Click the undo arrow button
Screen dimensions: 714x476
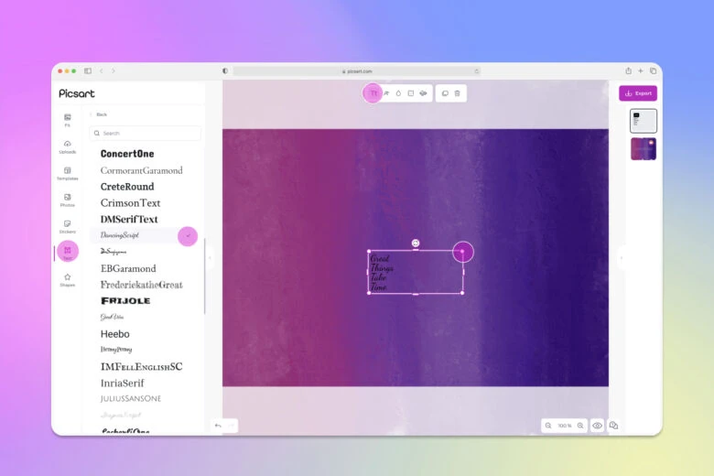pos(218,425)
